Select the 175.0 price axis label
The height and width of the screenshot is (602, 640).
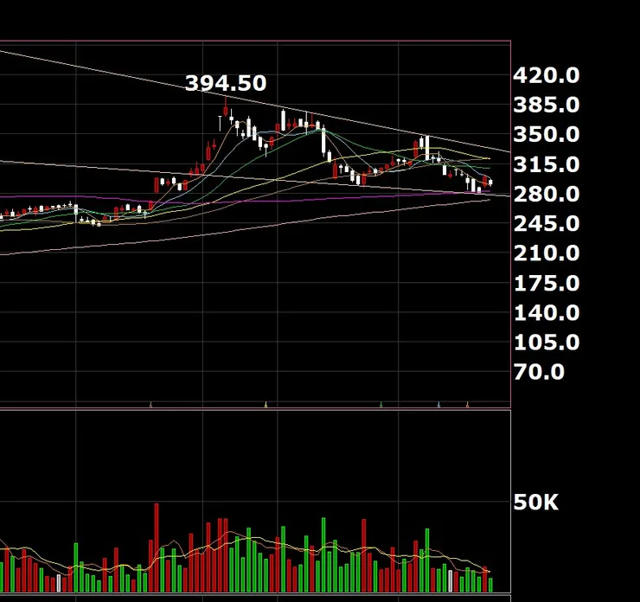pos(546,283)
